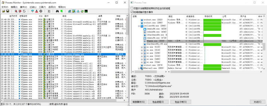Click the 用户名 column header in Process Tree

(248, 16)
